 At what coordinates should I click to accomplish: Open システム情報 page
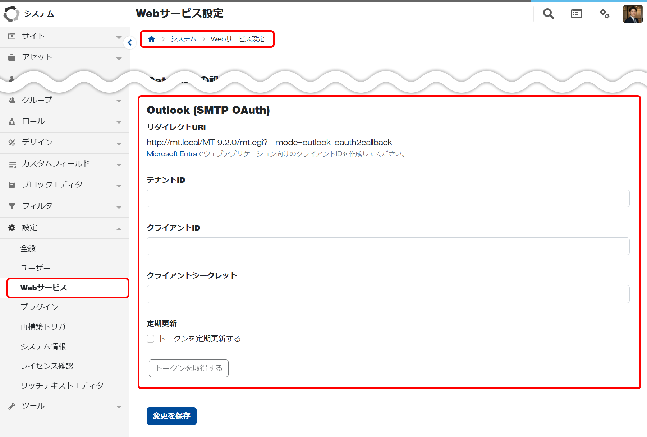click(x=43, y=347)
